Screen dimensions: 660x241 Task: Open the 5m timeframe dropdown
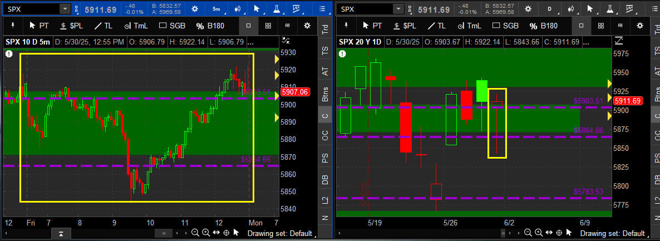coord(216,9)
